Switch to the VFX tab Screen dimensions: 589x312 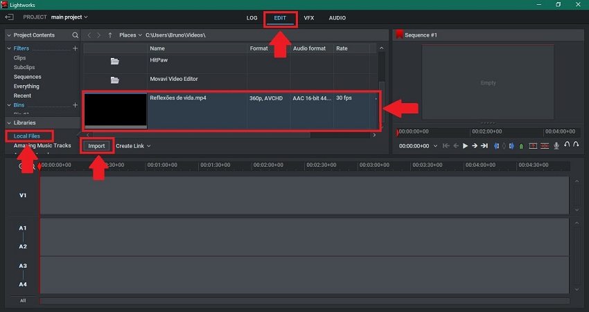[x=308, y=18]
